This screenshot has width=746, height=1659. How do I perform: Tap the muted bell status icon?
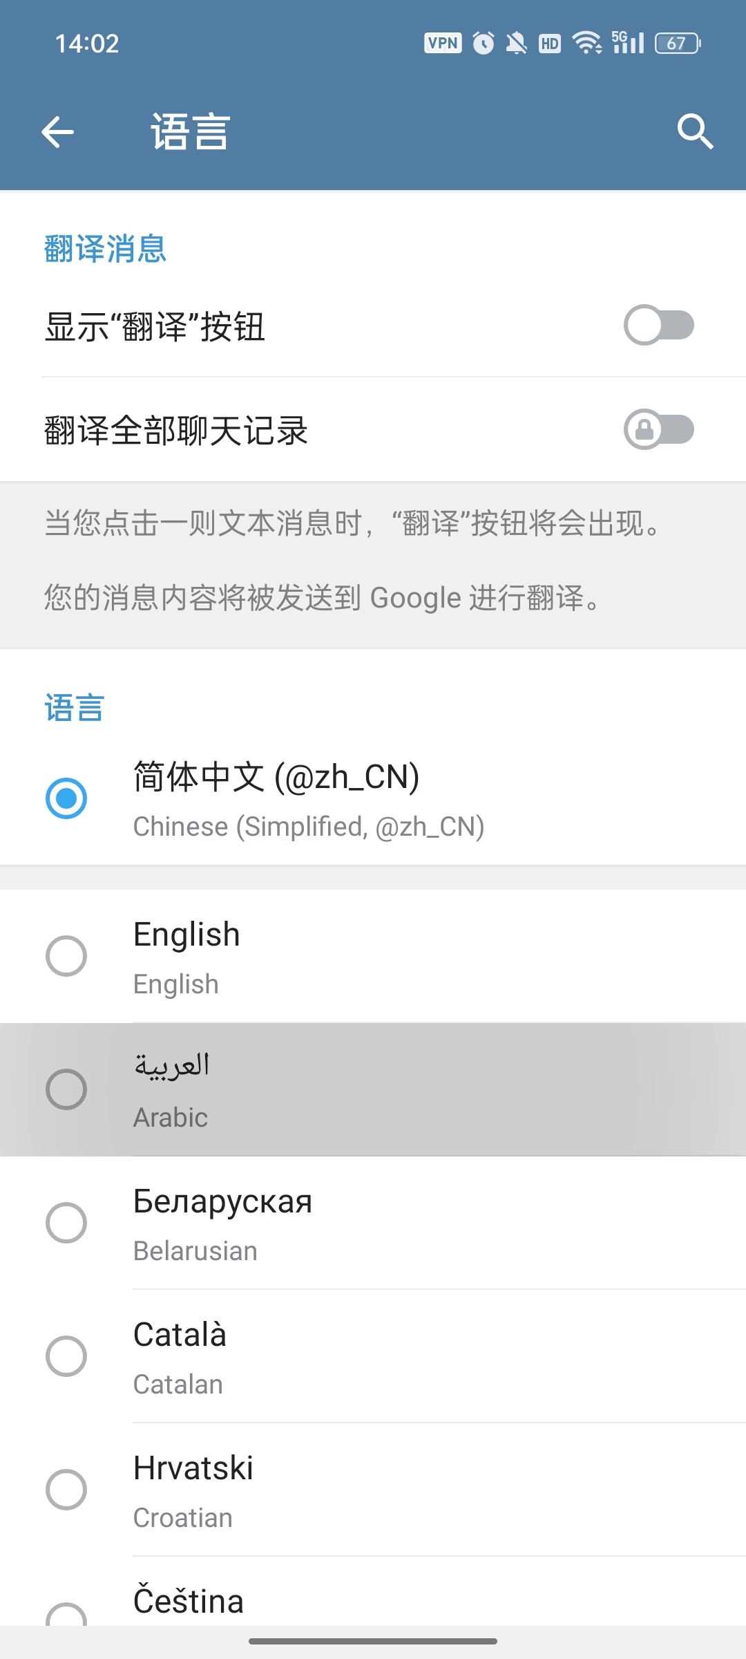click(516, 44)
